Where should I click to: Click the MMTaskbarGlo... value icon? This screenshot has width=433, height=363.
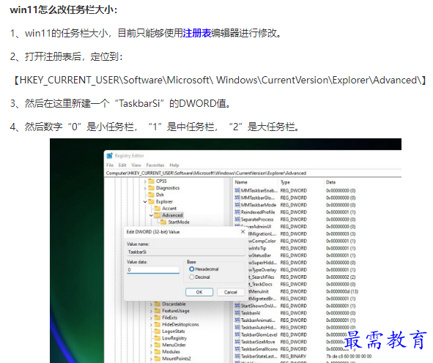(237, 198)
